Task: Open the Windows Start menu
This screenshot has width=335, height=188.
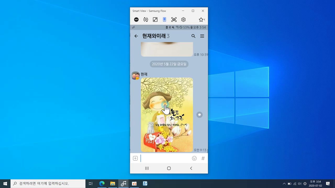Action: 5,184
